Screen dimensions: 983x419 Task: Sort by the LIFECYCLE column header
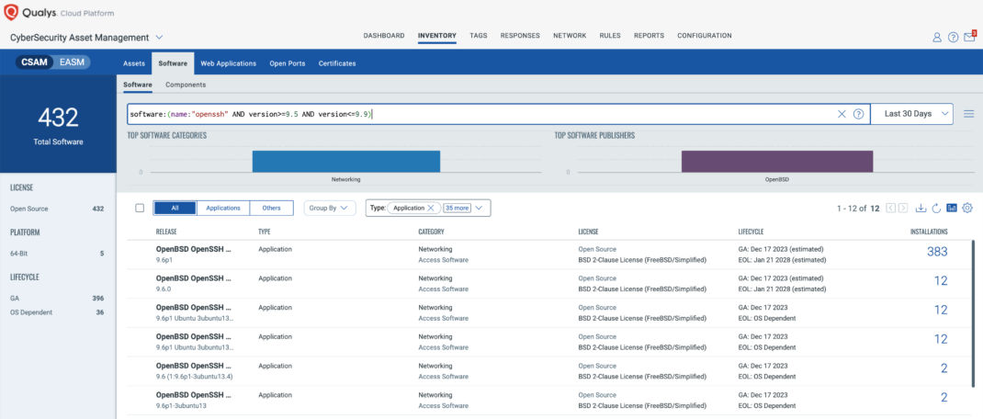pos(751,232)
